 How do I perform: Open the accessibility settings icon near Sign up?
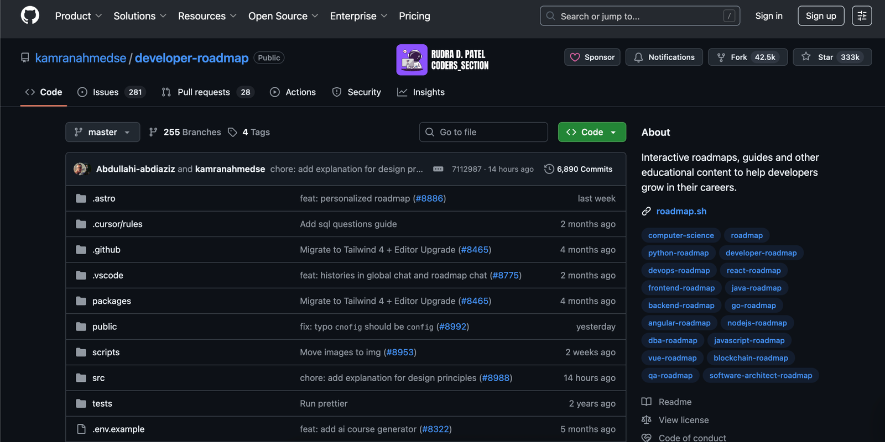click(862, 16)
